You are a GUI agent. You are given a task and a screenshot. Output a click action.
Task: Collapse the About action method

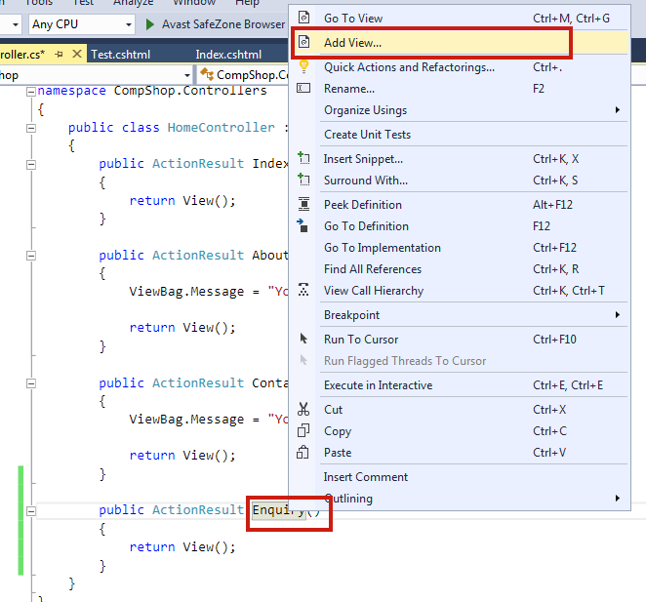coord(30,256)
